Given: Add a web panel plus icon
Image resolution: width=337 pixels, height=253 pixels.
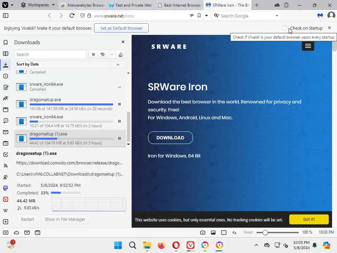Looking at the screenshot, I should pyautogui.click(x=6, y=222).
